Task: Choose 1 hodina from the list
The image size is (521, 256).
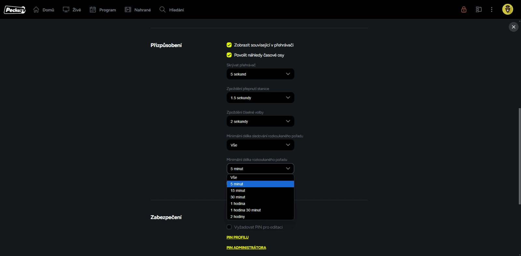Action: pos(260,203)
